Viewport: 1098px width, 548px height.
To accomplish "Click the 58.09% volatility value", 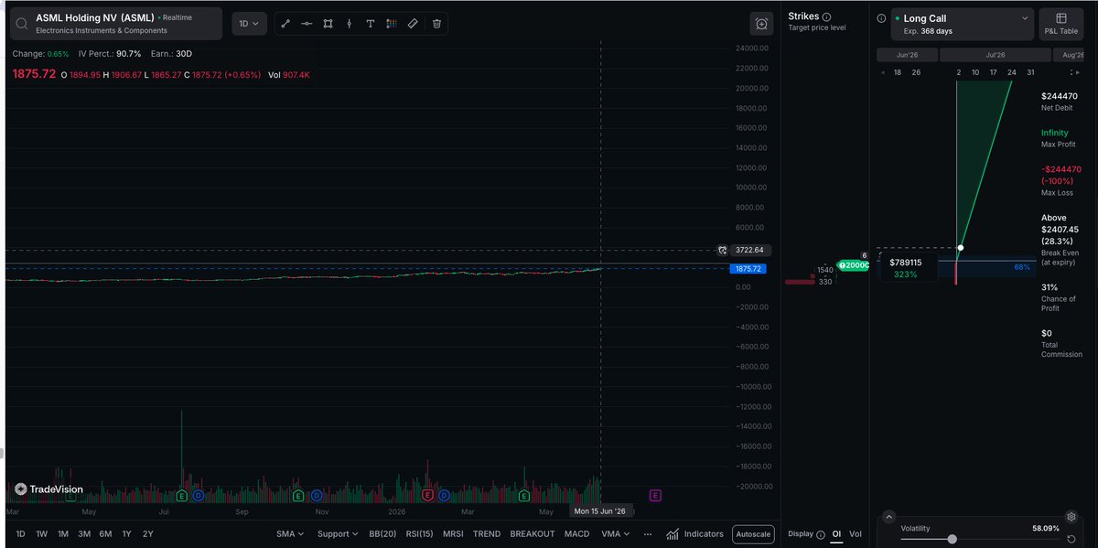I will click(x=1044, y=528).
